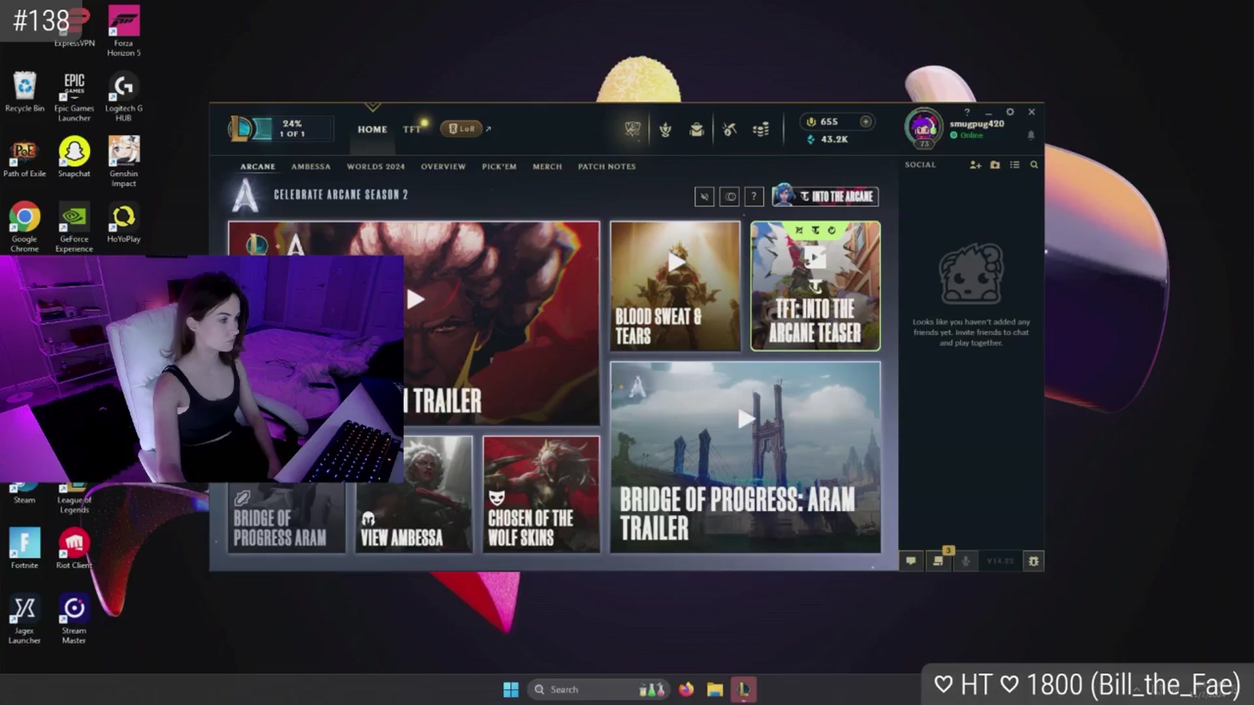Open the Epic Games Launcher desktop icon
Viewport: 1254px width, 705px height.
(x=74, y=96)
